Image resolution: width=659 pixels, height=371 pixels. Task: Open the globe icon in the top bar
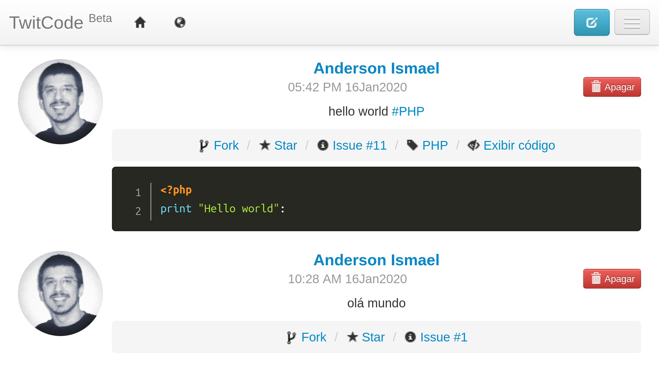point(180,22)
